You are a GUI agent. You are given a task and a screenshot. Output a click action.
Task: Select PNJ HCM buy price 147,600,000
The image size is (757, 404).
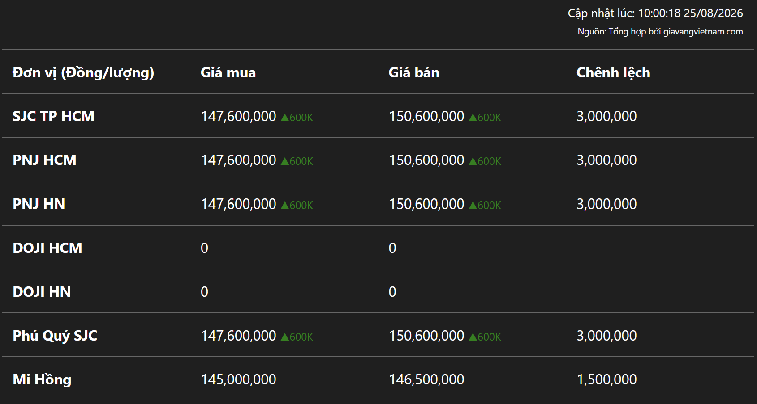point(238,160)
